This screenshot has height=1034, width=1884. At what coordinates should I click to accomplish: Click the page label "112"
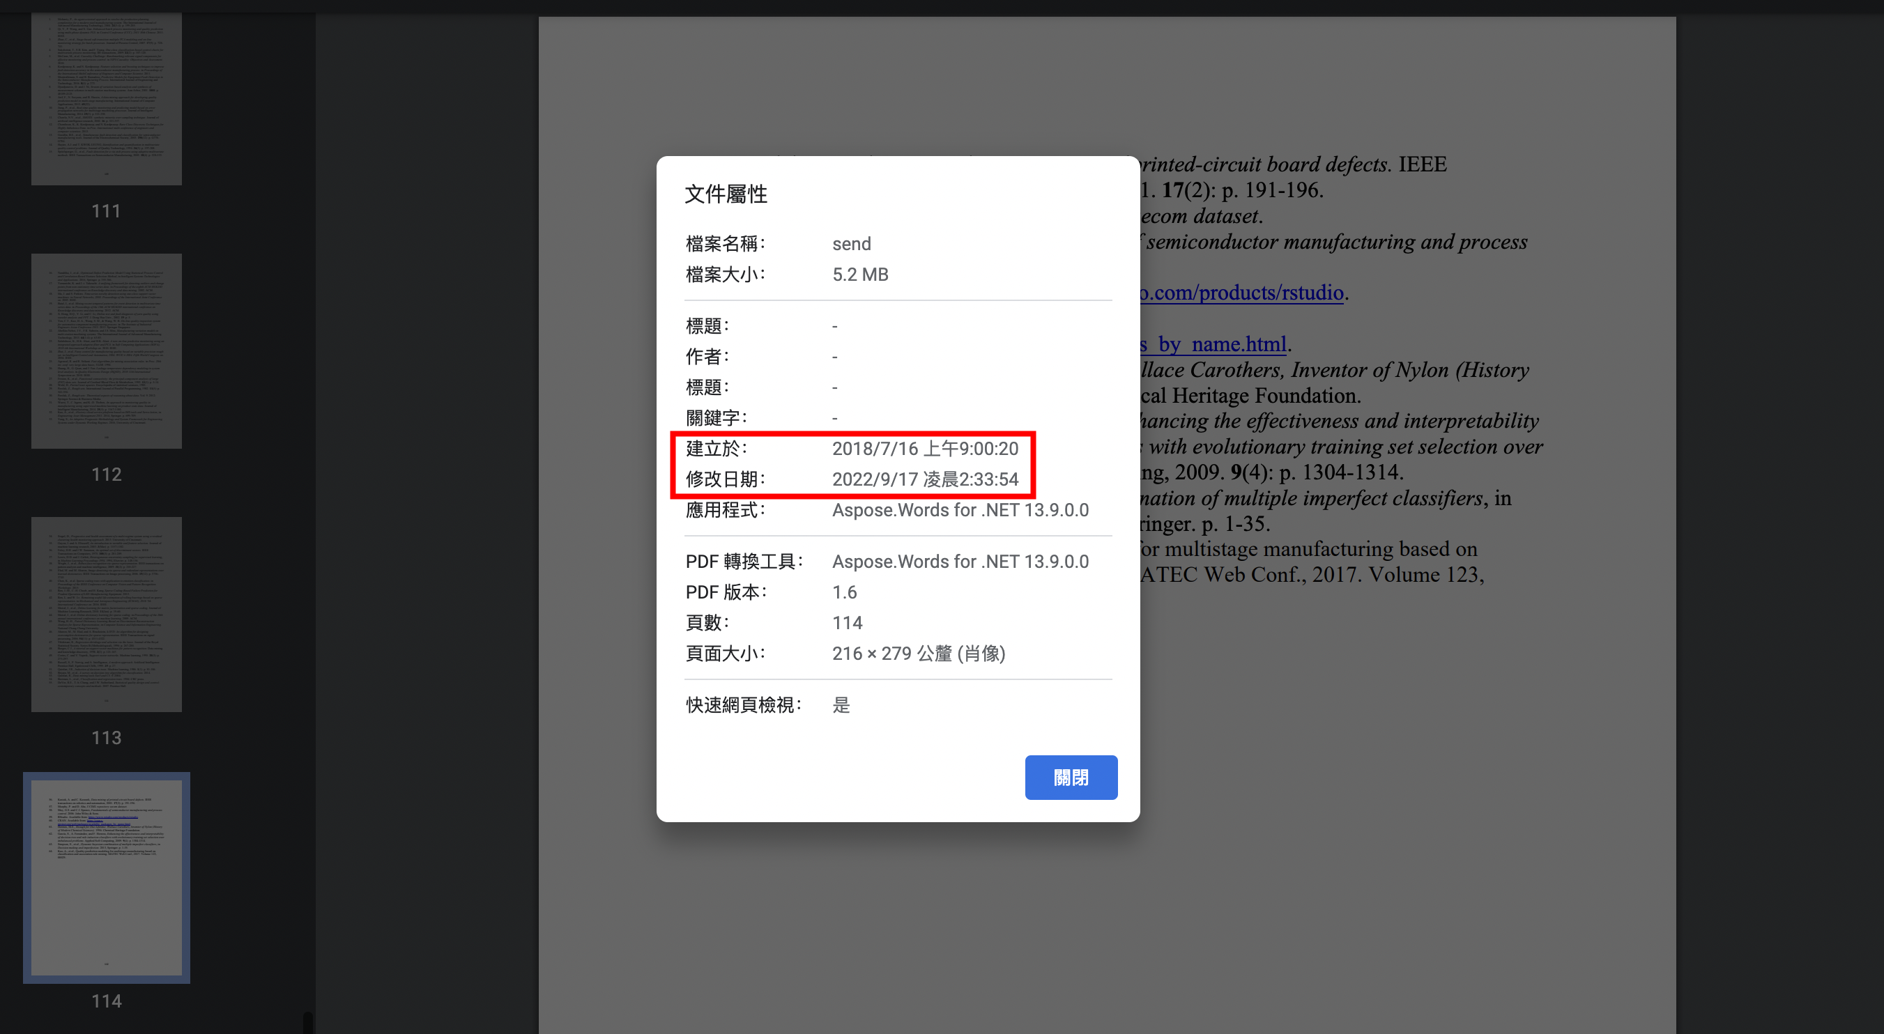106,474
